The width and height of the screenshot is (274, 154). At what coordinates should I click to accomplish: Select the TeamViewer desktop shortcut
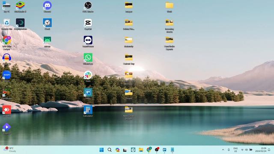click(x=88, y=42)
